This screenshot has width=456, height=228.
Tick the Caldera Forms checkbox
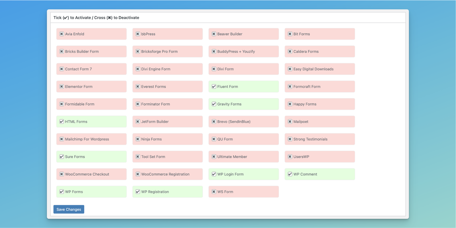pyautogui.click(x=290, y=52)
